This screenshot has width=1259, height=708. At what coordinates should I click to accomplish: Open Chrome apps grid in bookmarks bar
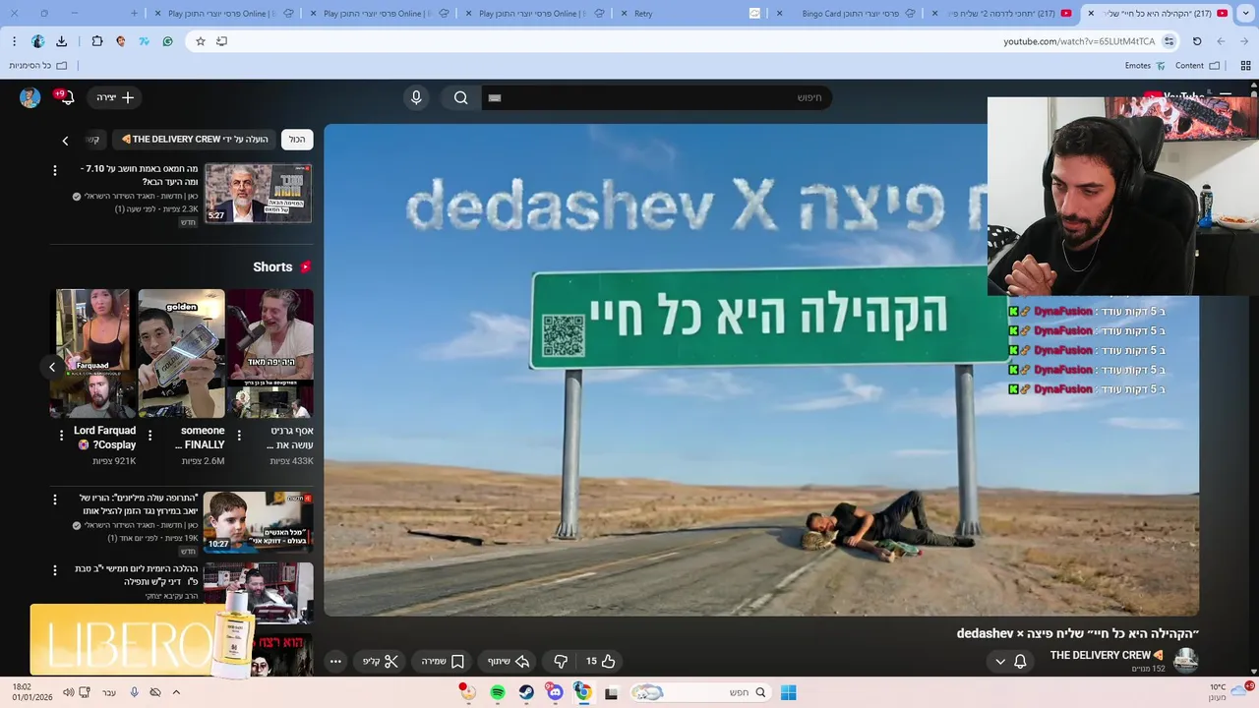coord(1245,66)
